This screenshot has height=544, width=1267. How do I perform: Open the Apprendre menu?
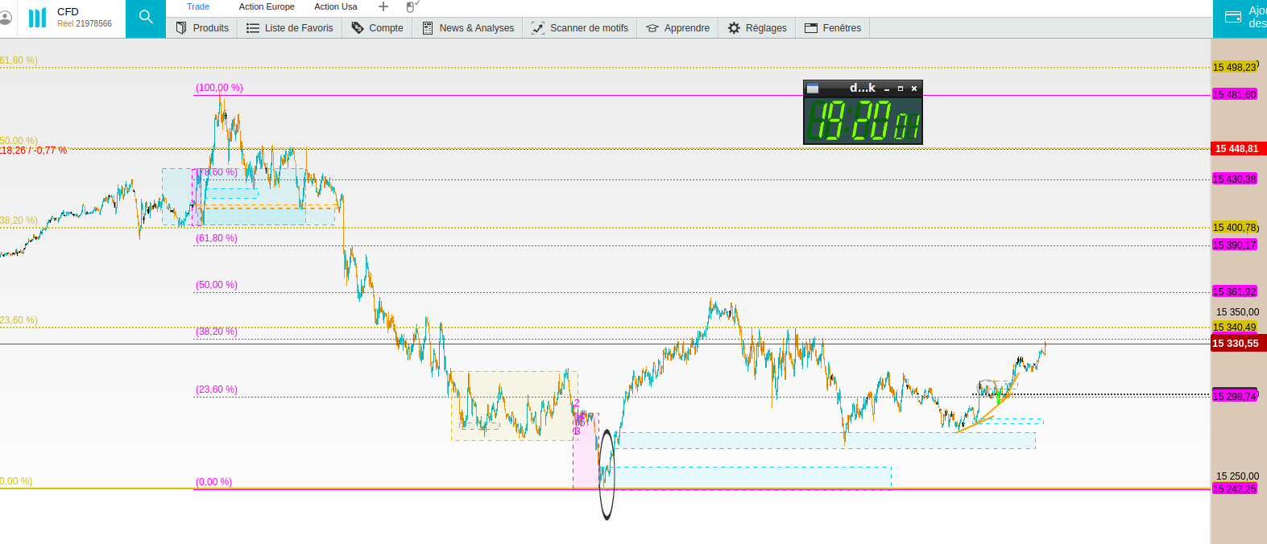(677, 27)
